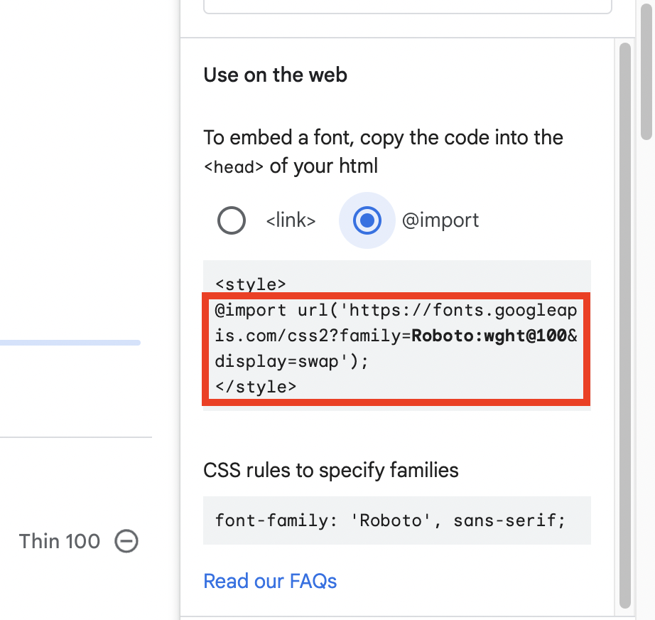The width and height of the screenshot is (655, 620).
Task: Click the display=swap code line
Action: point(291,361)
